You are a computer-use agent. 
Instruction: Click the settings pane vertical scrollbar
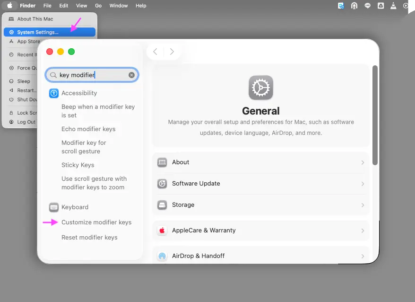pos(375,115)
